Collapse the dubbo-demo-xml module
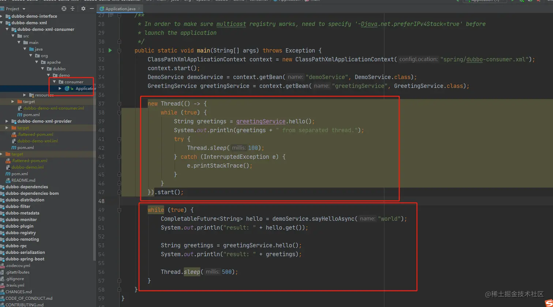This screenshot has height=307, width=553. point(1,23)
